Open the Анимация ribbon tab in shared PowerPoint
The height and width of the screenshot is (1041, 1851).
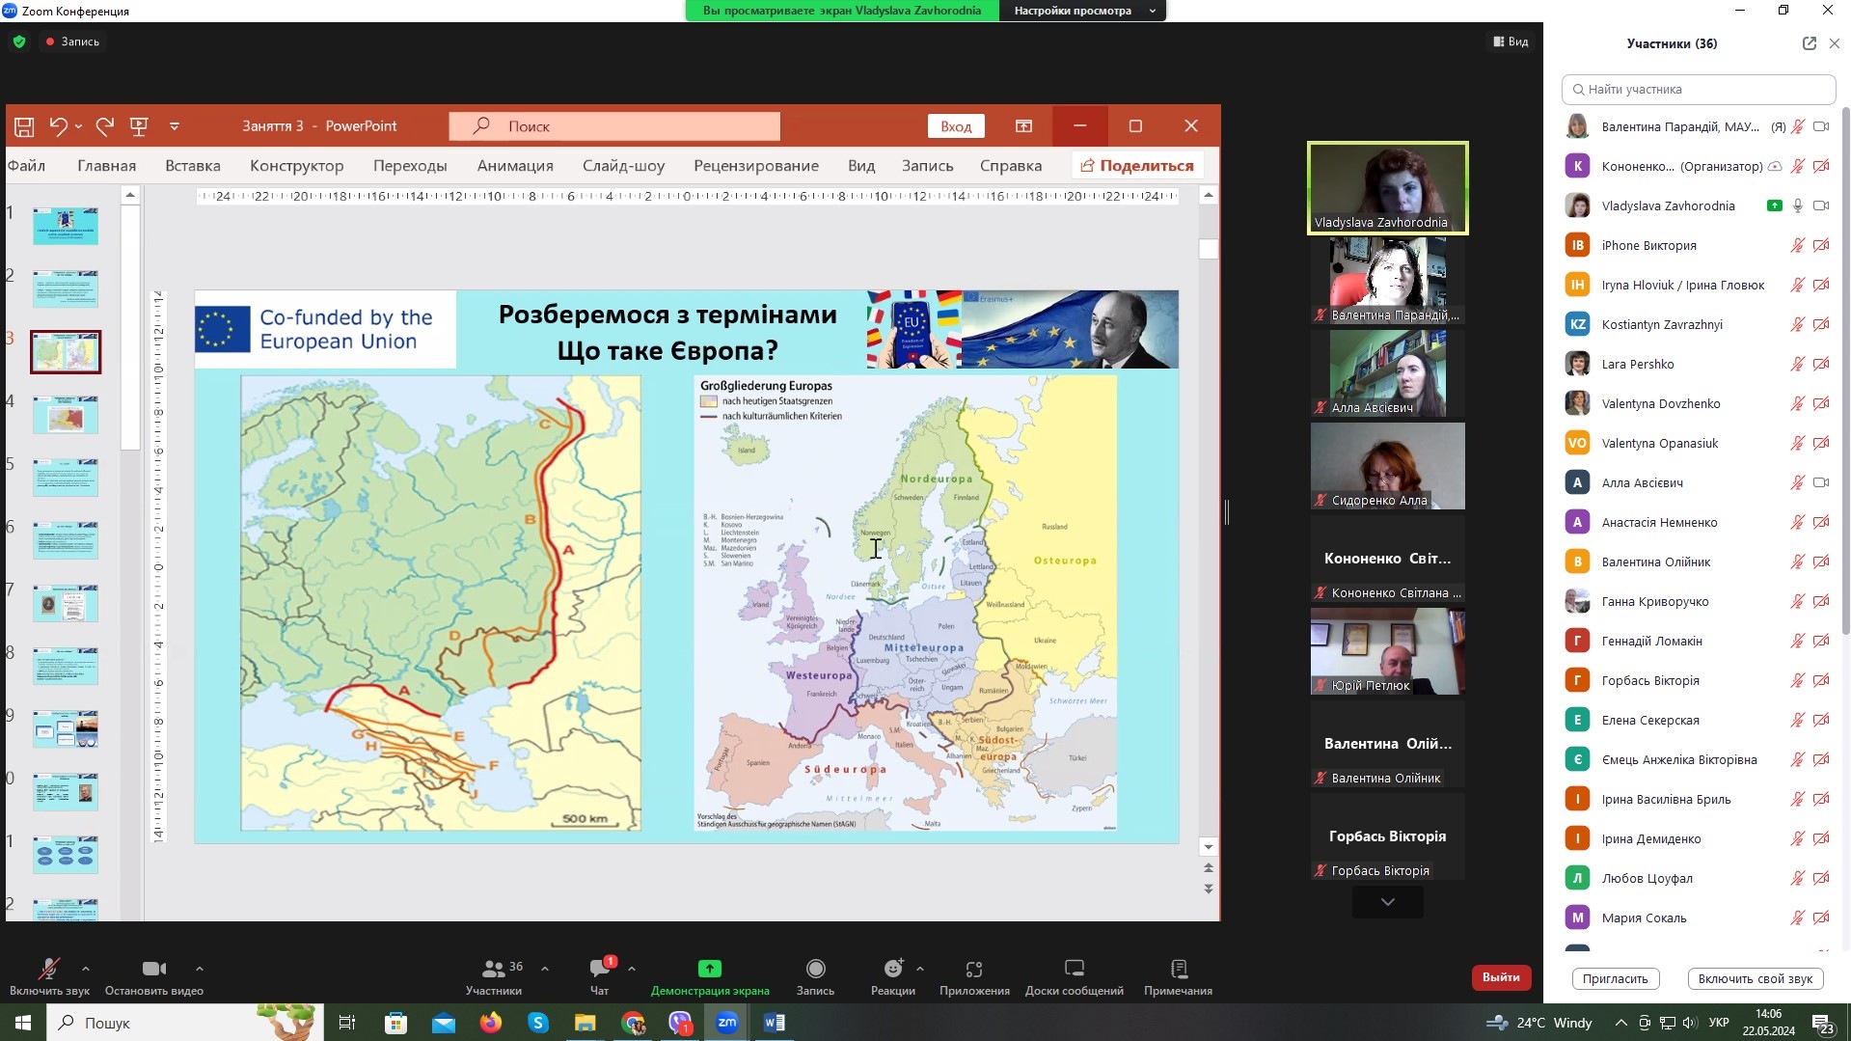click(x=514, y=166)
